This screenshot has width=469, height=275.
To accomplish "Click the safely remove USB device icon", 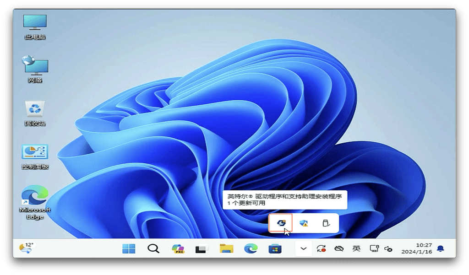I will pos(326,223).
